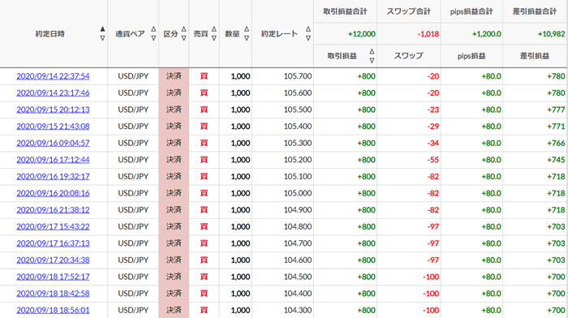Viewport: 568px width, 318px height.
Task: Sort by 取引損益 column arrows
Action: (x=372, y=56)
